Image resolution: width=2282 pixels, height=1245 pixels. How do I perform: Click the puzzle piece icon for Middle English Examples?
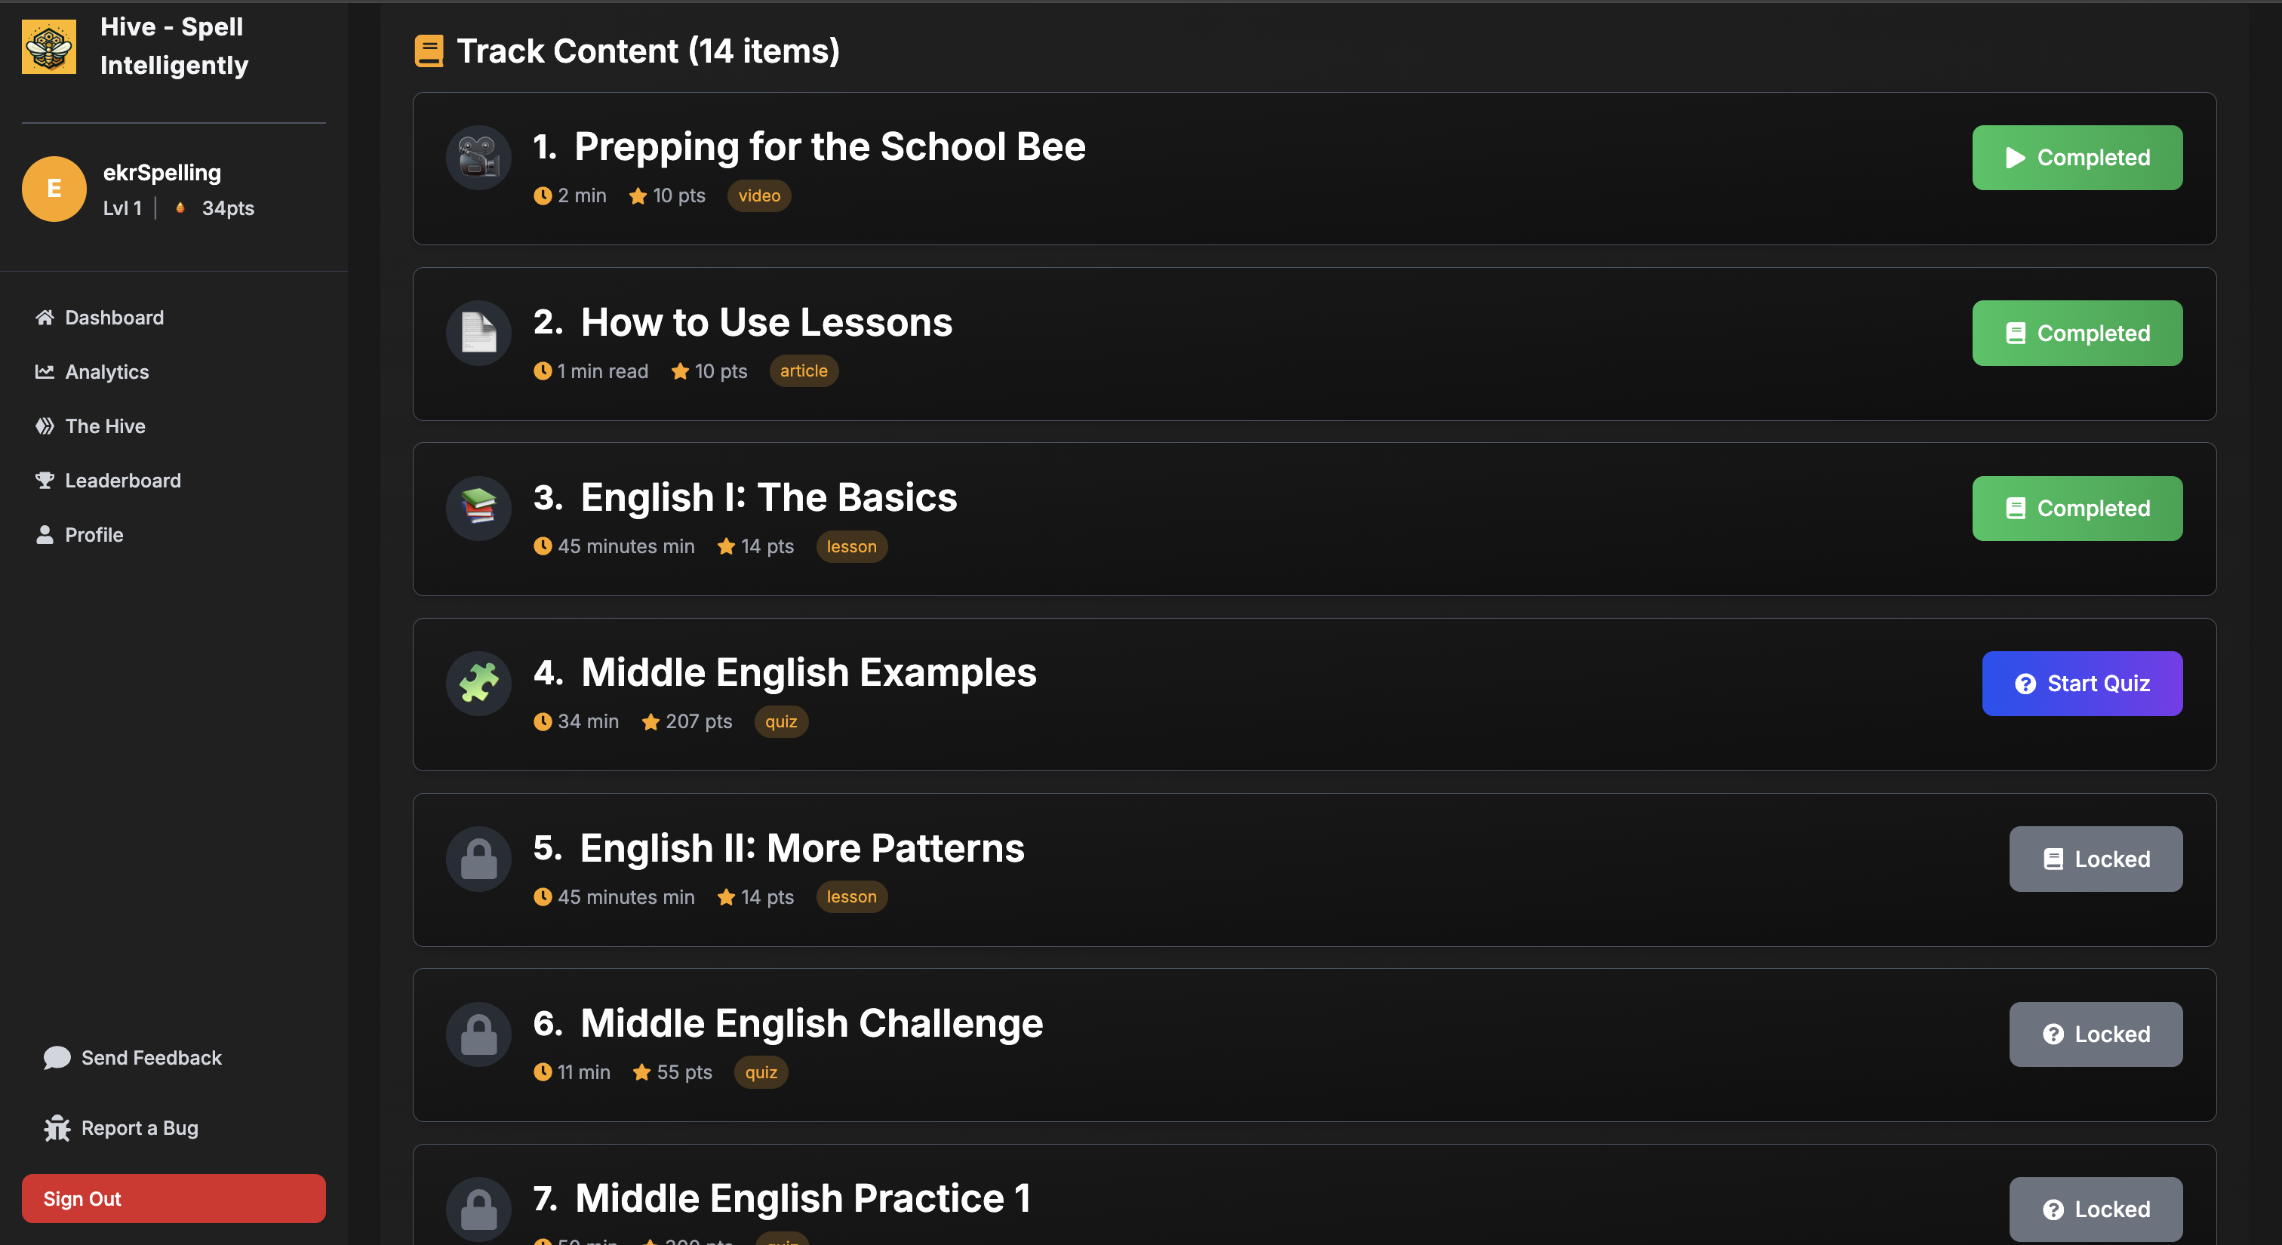478,683
